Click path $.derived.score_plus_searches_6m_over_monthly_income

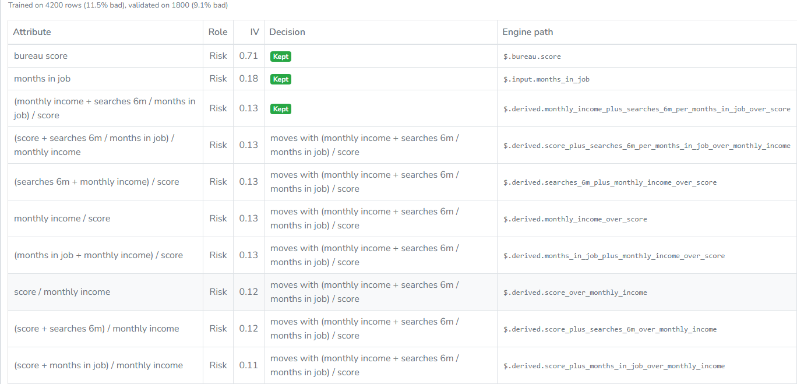[x=610, y=329]
